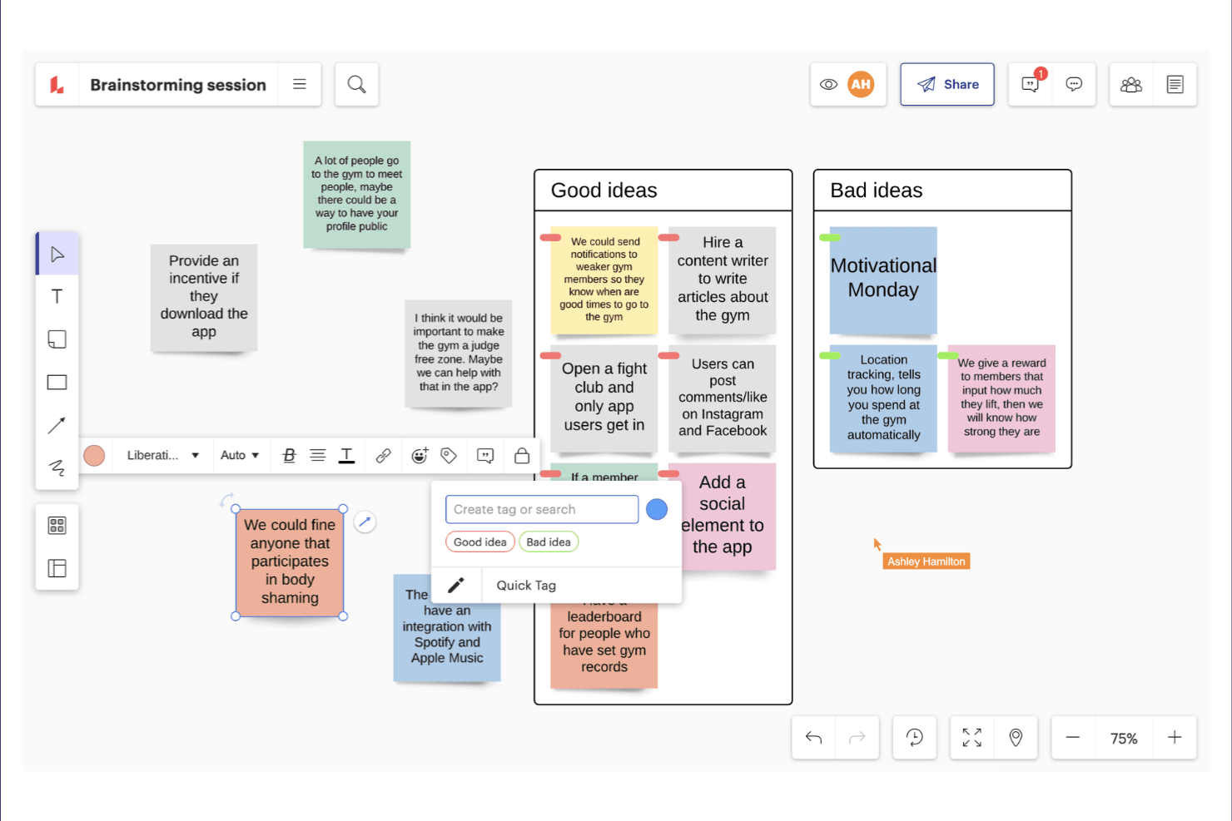Pick the sticky note tool
This screenshot has width=1232, height=821.
click(x=57, y=339)
